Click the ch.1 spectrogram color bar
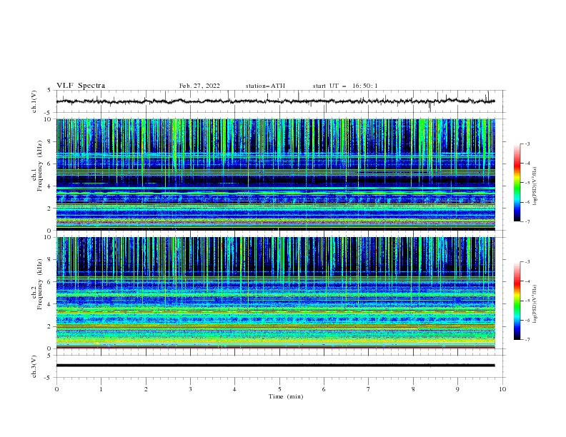 click(x=517, y=183)
